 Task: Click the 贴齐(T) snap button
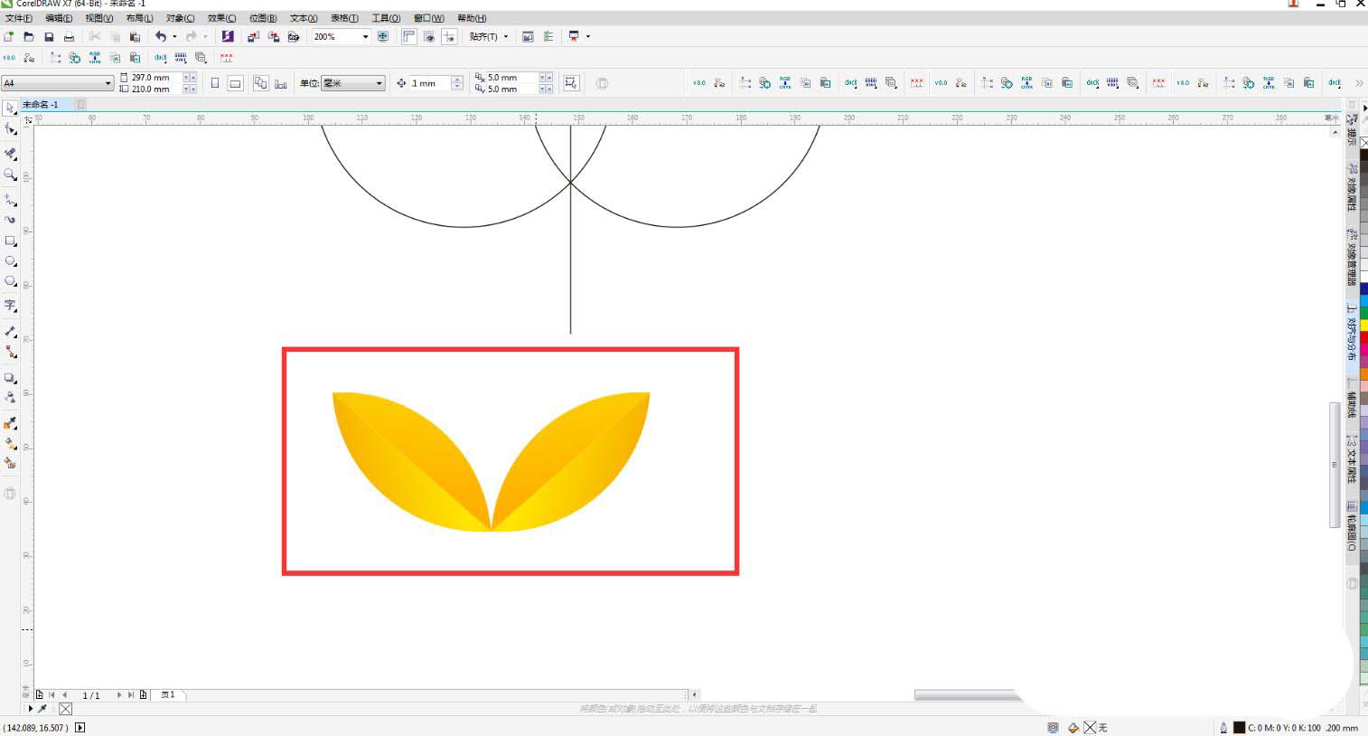(488, 37)
